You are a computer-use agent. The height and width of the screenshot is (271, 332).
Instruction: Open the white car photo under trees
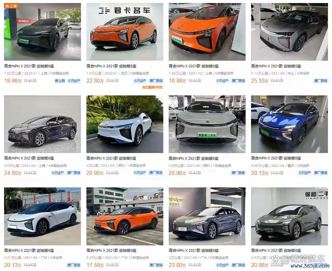[125, 124]
